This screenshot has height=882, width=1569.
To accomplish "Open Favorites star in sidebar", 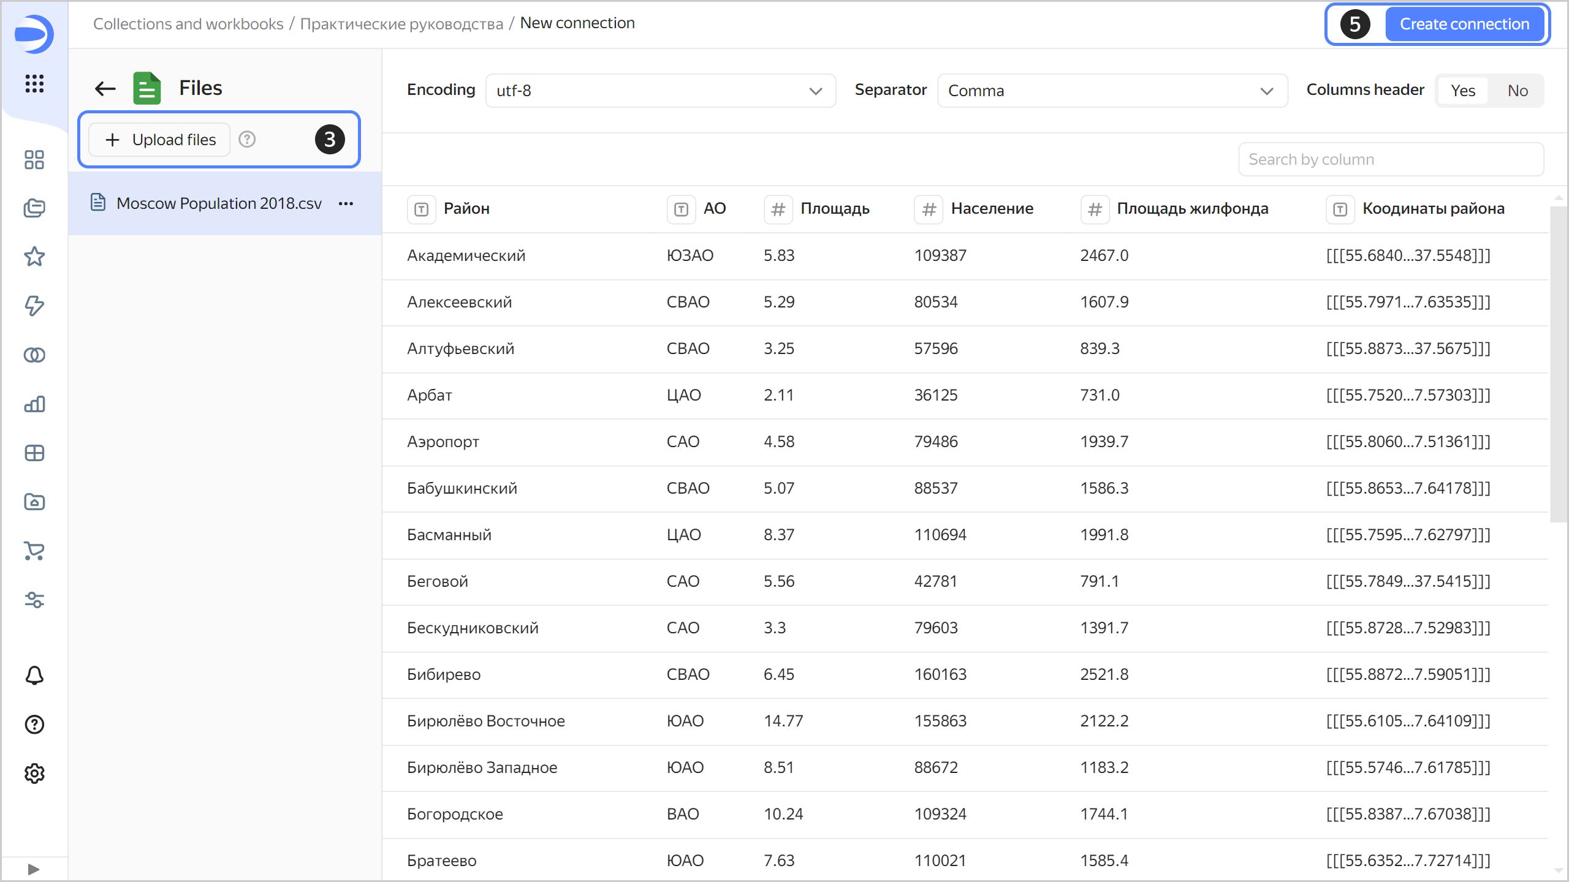I will [x=34, y=257].
